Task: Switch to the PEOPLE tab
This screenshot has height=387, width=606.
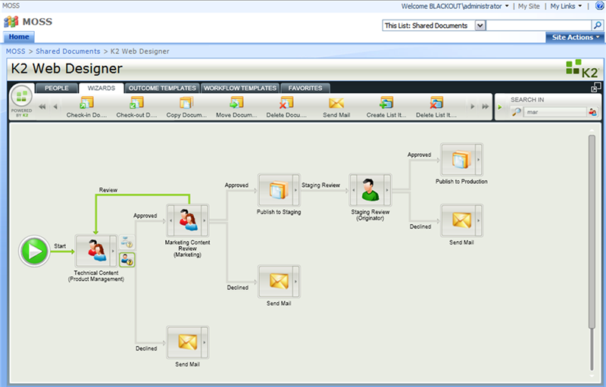Action: (56, 88)
